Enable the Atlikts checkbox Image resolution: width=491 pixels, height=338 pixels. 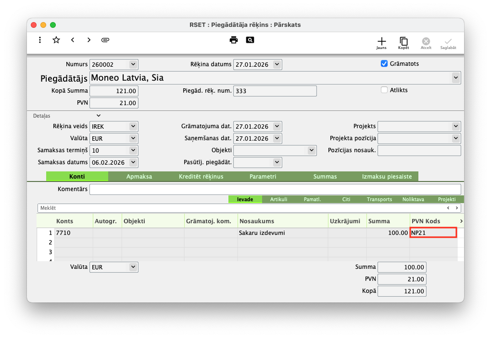coord(384,90)
